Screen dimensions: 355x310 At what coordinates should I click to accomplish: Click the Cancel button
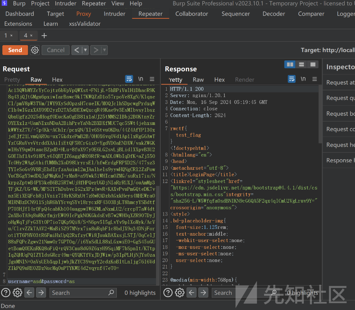56,50
